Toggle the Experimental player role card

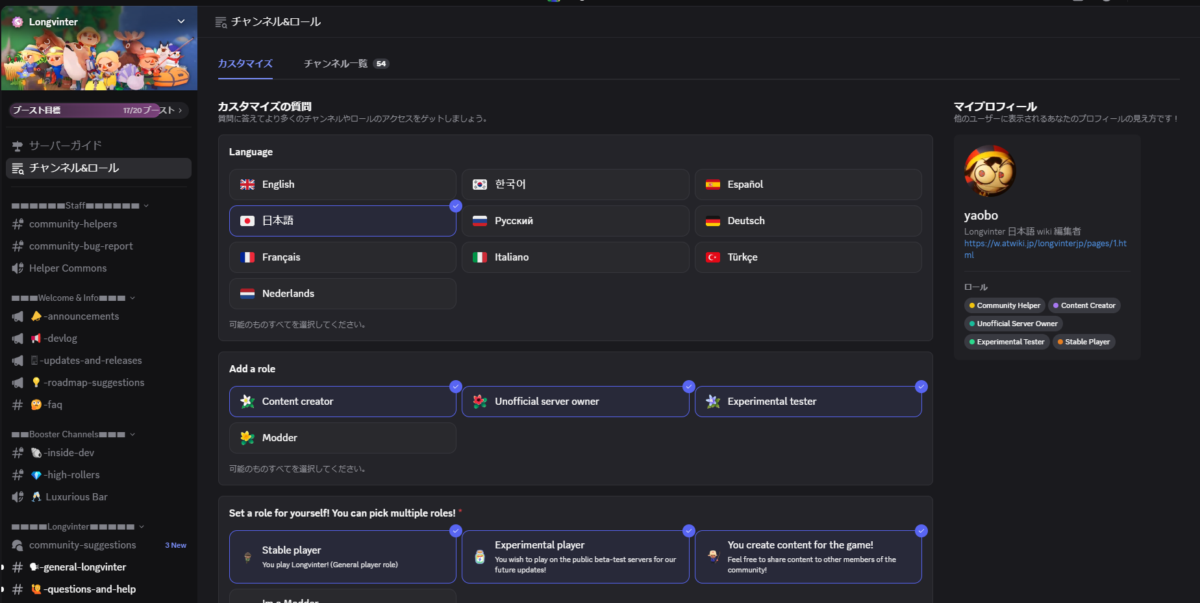coord(575,557)
